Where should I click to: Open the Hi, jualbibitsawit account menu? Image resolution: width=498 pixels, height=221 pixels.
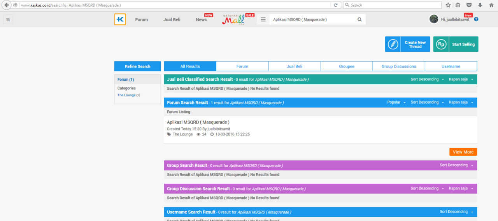click(x=455, y=19)
